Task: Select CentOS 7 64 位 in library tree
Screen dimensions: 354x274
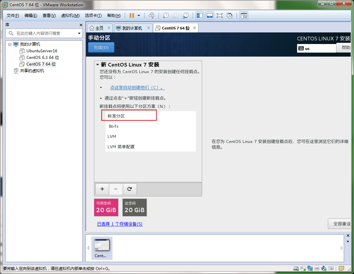Action: 41,64
